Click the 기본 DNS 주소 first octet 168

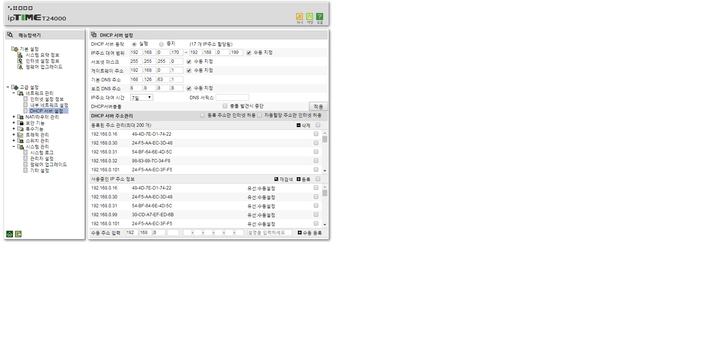(136, 80)
